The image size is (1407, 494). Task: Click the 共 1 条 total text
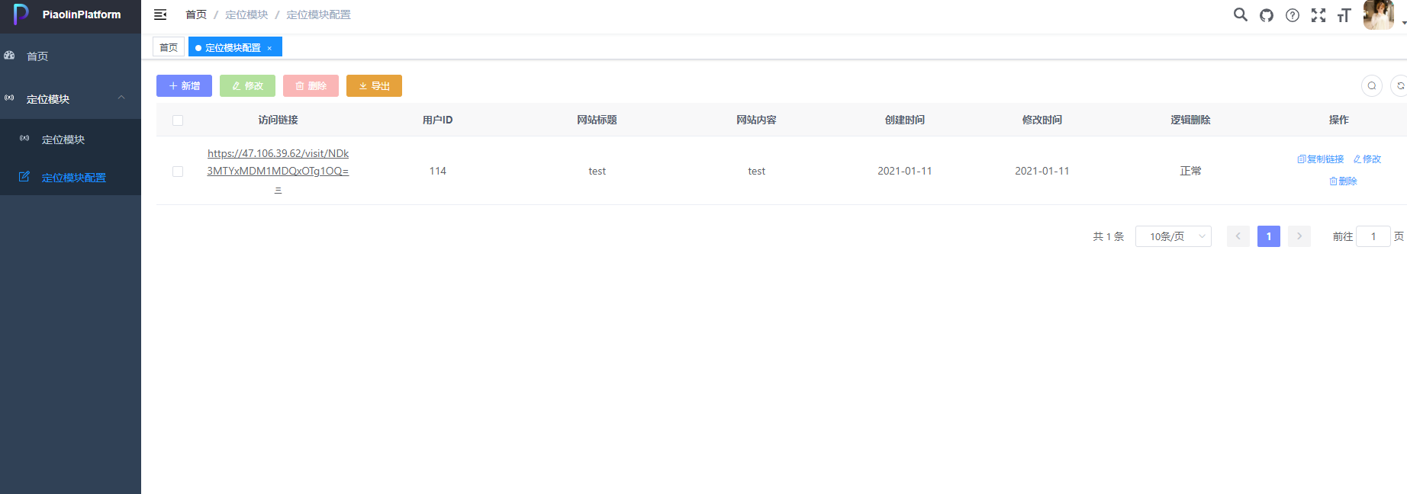[1109, 236]
